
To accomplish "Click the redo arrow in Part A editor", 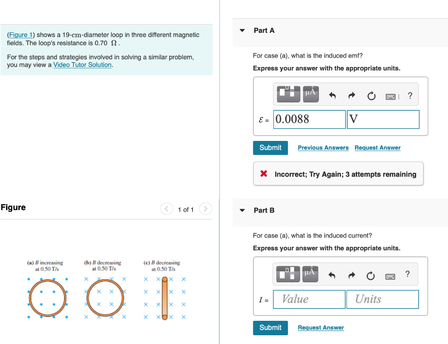I will point(351,95).
